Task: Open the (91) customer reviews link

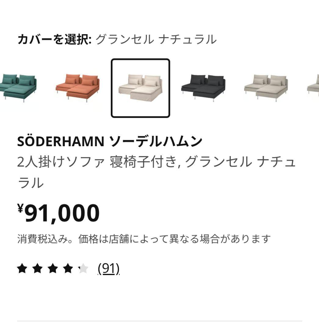Action: point(109,269)
